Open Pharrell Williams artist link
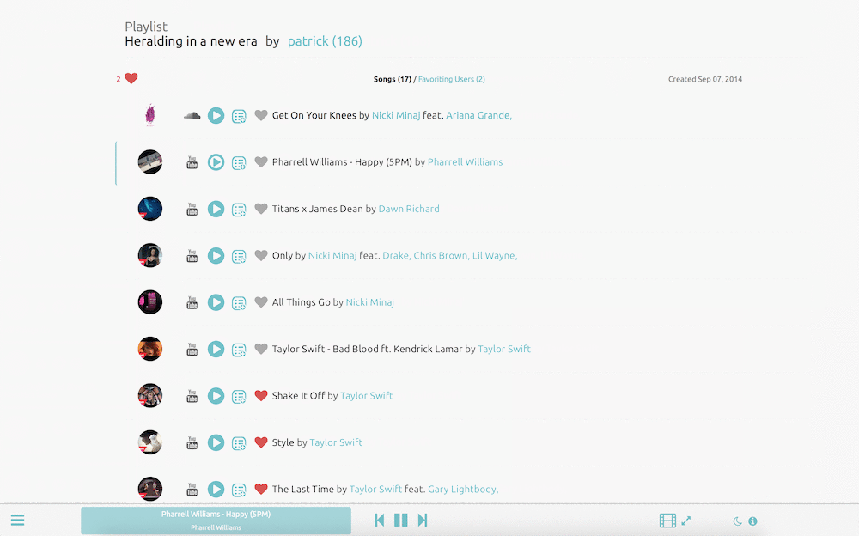Screen dimensions: 859x536 [x=465, y=161]
